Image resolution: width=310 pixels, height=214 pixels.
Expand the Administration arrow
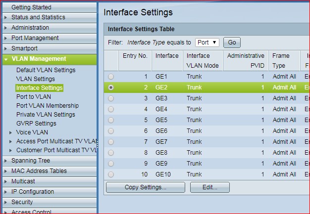pos(6,28)
